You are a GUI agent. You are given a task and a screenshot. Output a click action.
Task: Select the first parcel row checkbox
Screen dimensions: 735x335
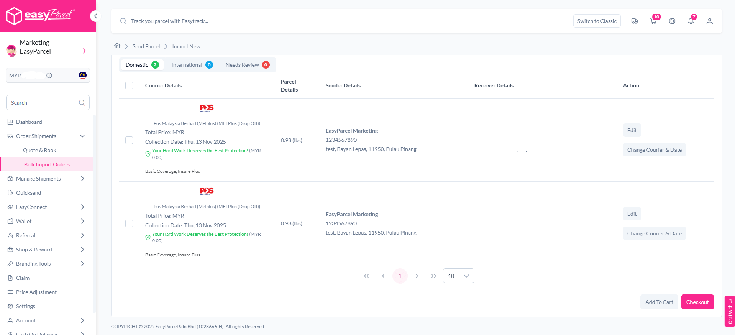pos(129,140)
